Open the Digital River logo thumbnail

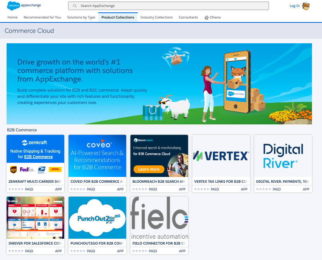coord(283,156)
